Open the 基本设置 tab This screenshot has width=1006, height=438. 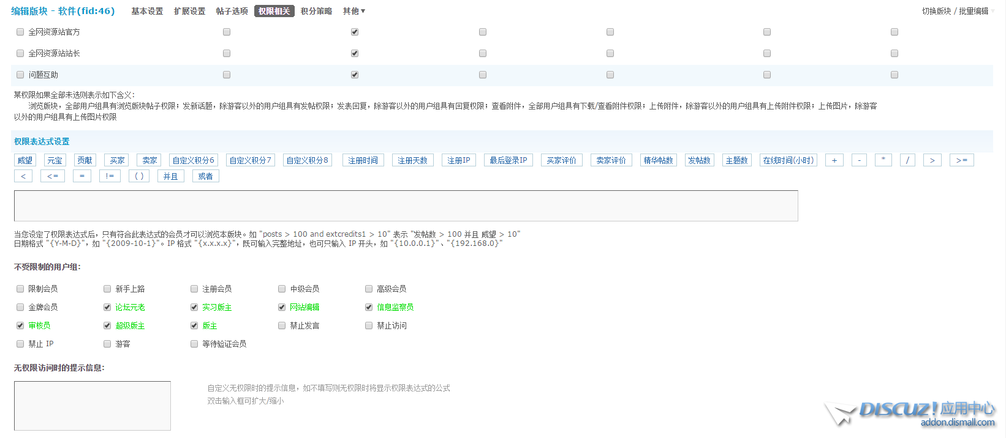[147, 11]
